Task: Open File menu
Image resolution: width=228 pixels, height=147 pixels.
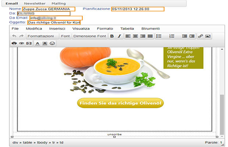Action: click(15, 29)
